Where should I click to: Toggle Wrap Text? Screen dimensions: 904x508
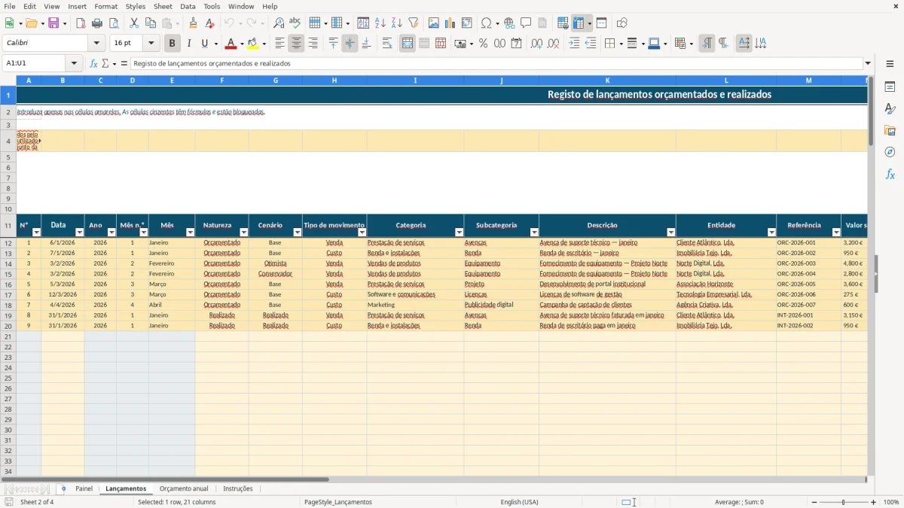(386, 44)
